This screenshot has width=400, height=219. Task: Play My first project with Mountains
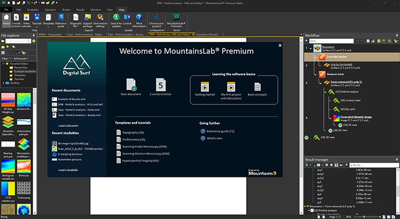tap(231, 91)
